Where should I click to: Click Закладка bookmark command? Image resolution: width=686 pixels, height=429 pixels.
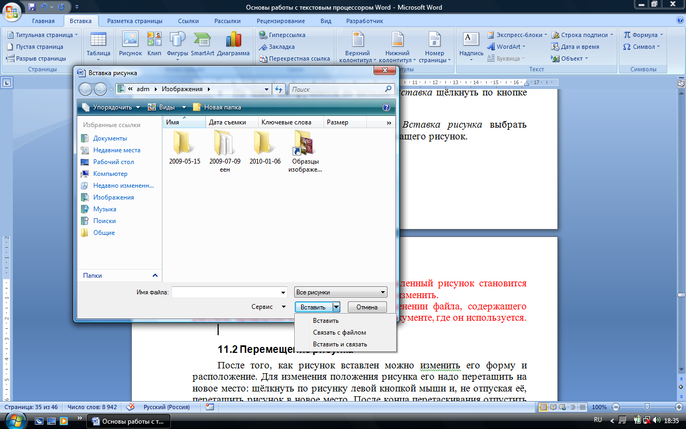(x=277, y=47)
